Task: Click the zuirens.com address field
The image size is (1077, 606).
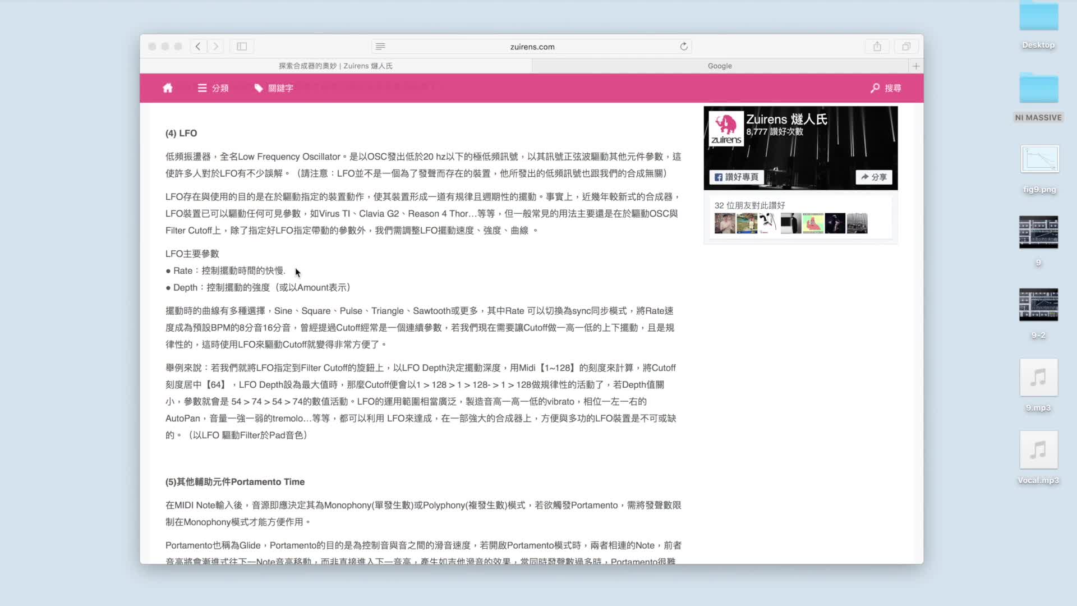Action: [532, 47]
